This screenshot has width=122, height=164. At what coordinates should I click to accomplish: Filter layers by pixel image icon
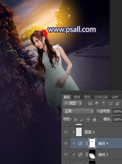90,103
